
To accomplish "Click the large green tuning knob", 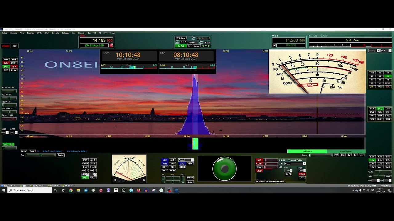I will (x=224, y=169).
